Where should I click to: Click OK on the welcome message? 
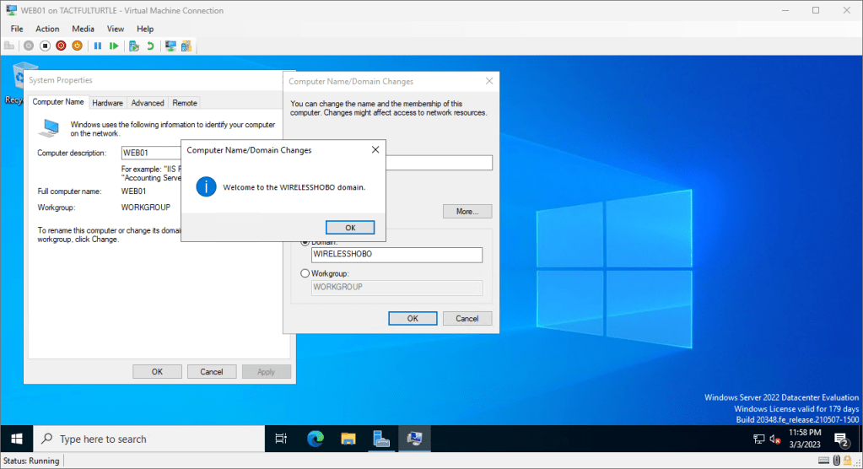(x=350, y=228)
